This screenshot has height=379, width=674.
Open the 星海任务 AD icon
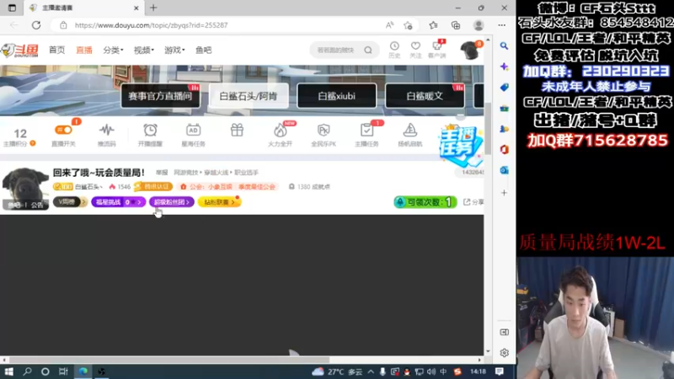(x=193, y=135)
